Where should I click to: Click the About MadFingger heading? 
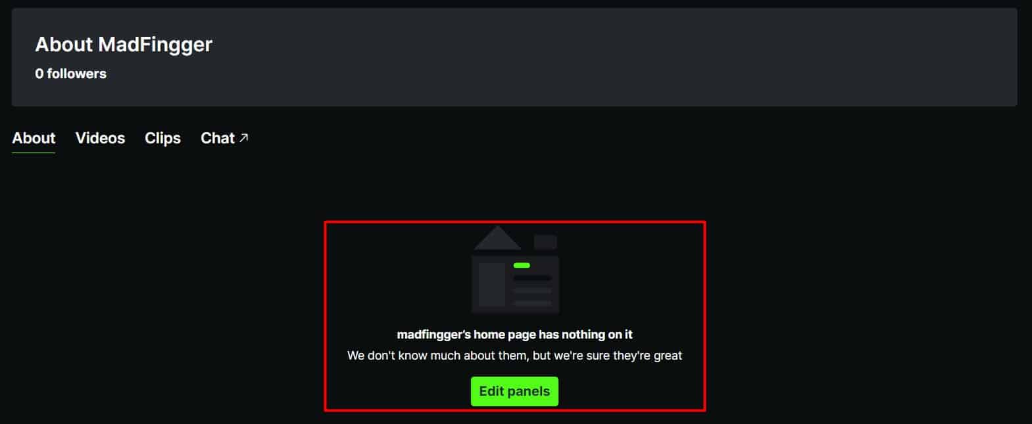(x=124, y=44)
